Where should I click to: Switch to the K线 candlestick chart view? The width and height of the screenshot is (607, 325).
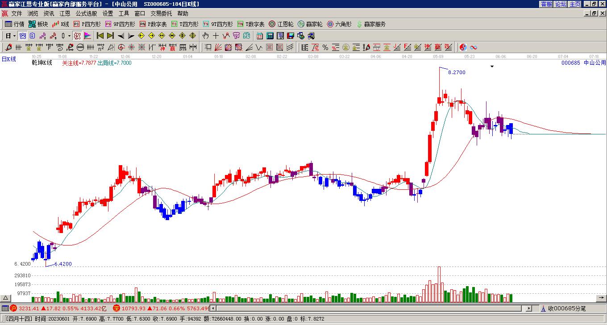(61, 24)
